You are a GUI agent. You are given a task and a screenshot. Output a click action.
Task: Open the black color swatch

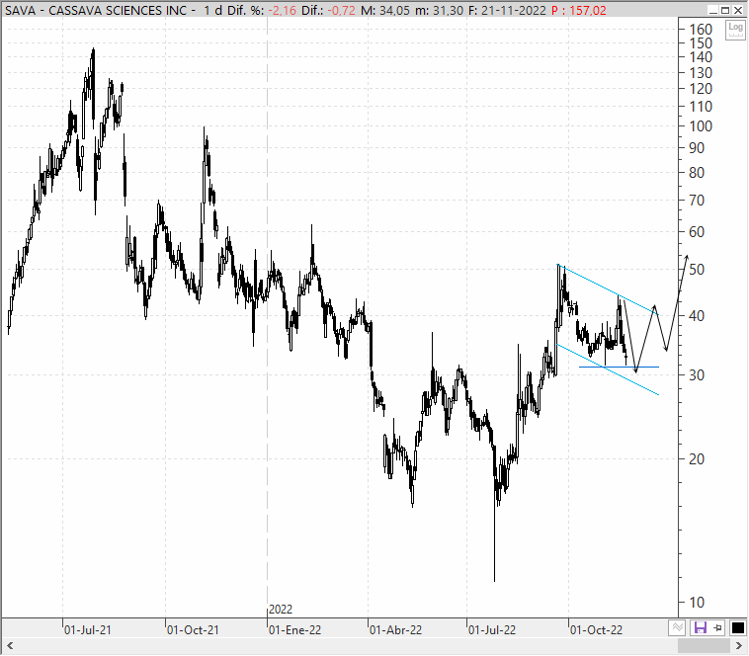coord(737,627)
